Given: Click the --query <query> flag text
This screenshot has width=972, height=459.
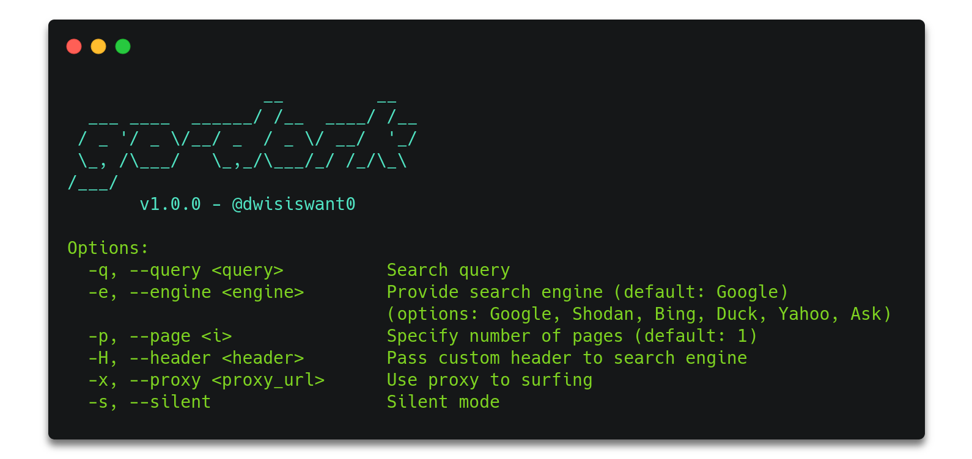Looking at the screenshot, I should [206, 270].
